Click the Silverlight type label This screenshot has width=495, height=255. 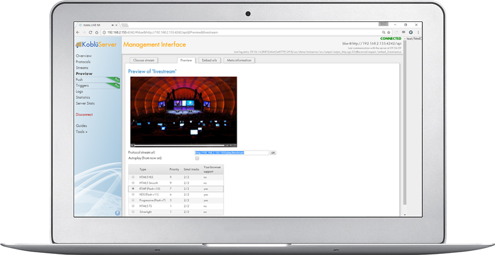pos(146,212)
